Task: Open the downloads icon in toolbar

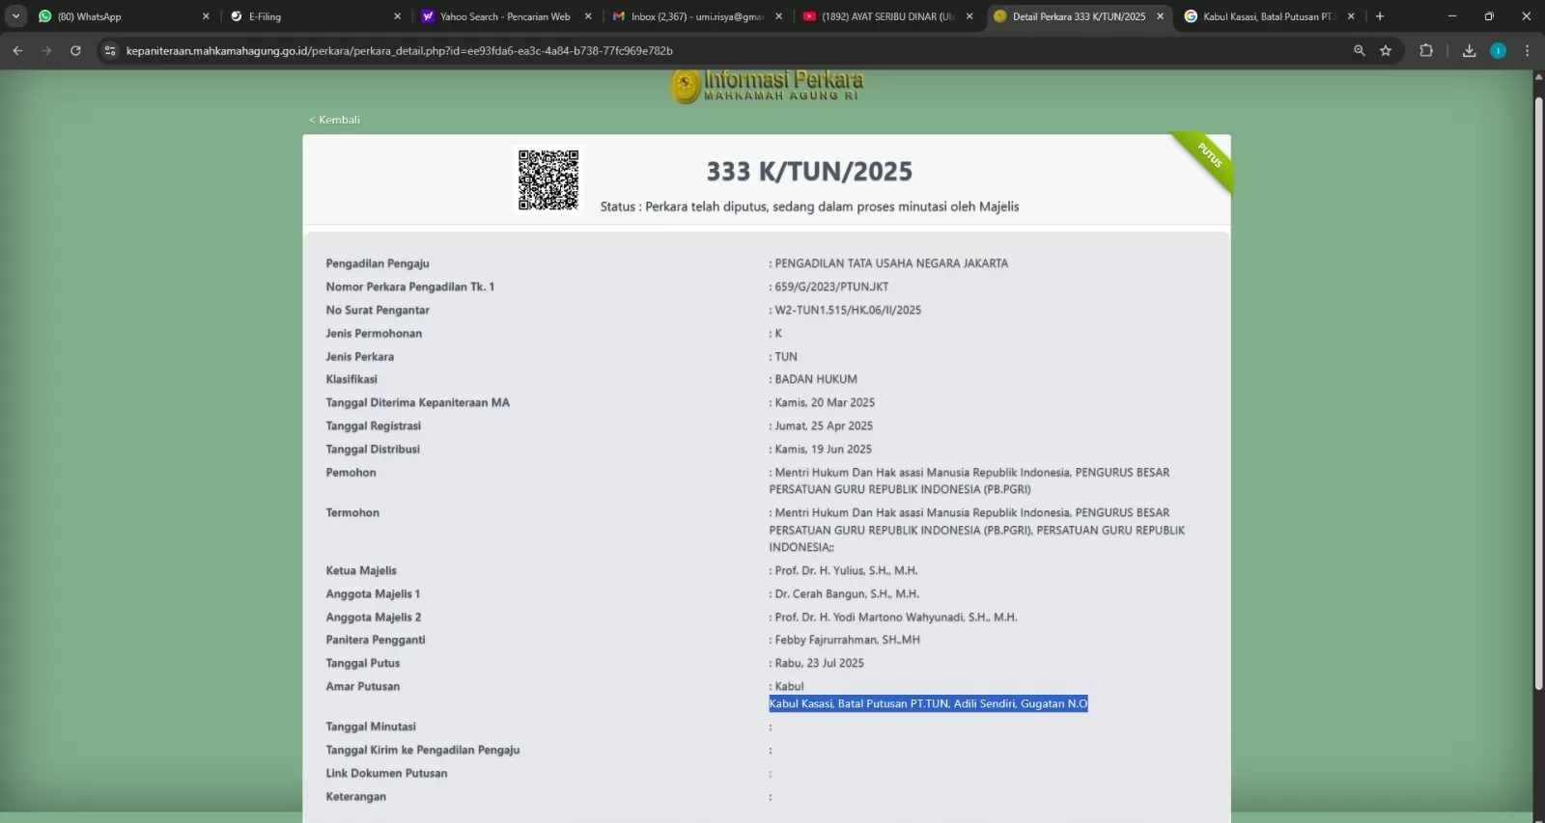Action: pos(1469,51)
